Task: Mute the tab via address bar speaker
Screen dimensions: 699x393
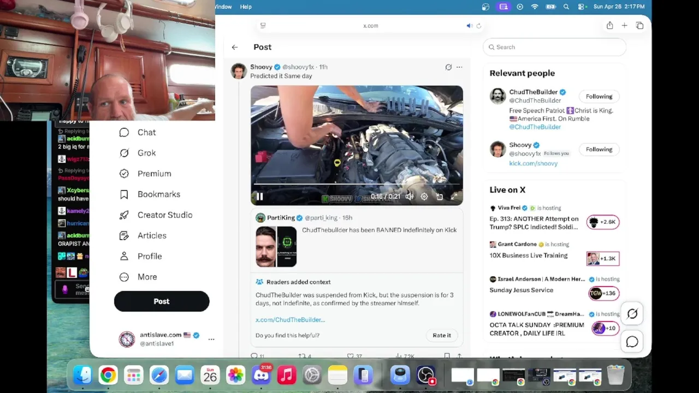Action: [469, 26]
